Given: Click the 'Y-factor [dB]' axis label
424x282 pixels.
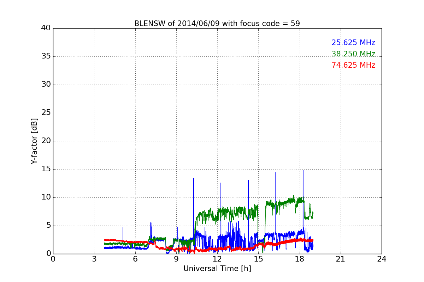Looking at the screenshot, I should tap(34, 141).
